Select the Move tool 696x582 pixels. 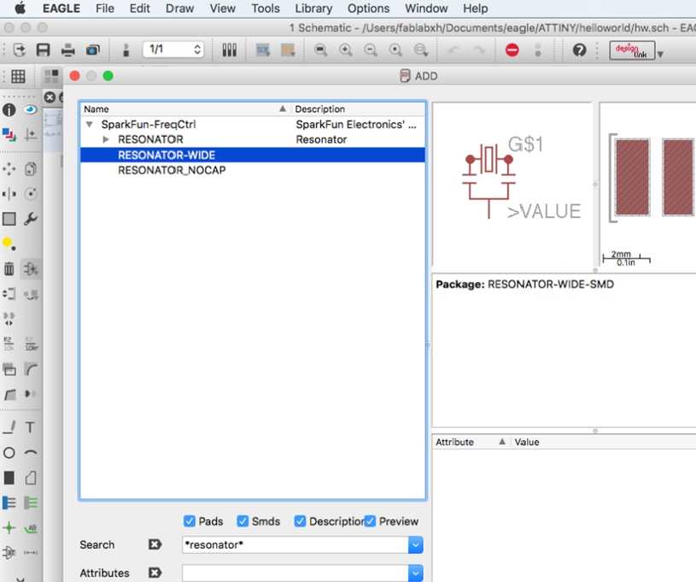tap(9, 169)
